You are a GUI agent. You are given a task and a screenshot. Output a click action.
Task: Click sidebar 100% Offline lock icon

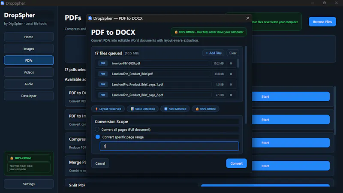12,158
